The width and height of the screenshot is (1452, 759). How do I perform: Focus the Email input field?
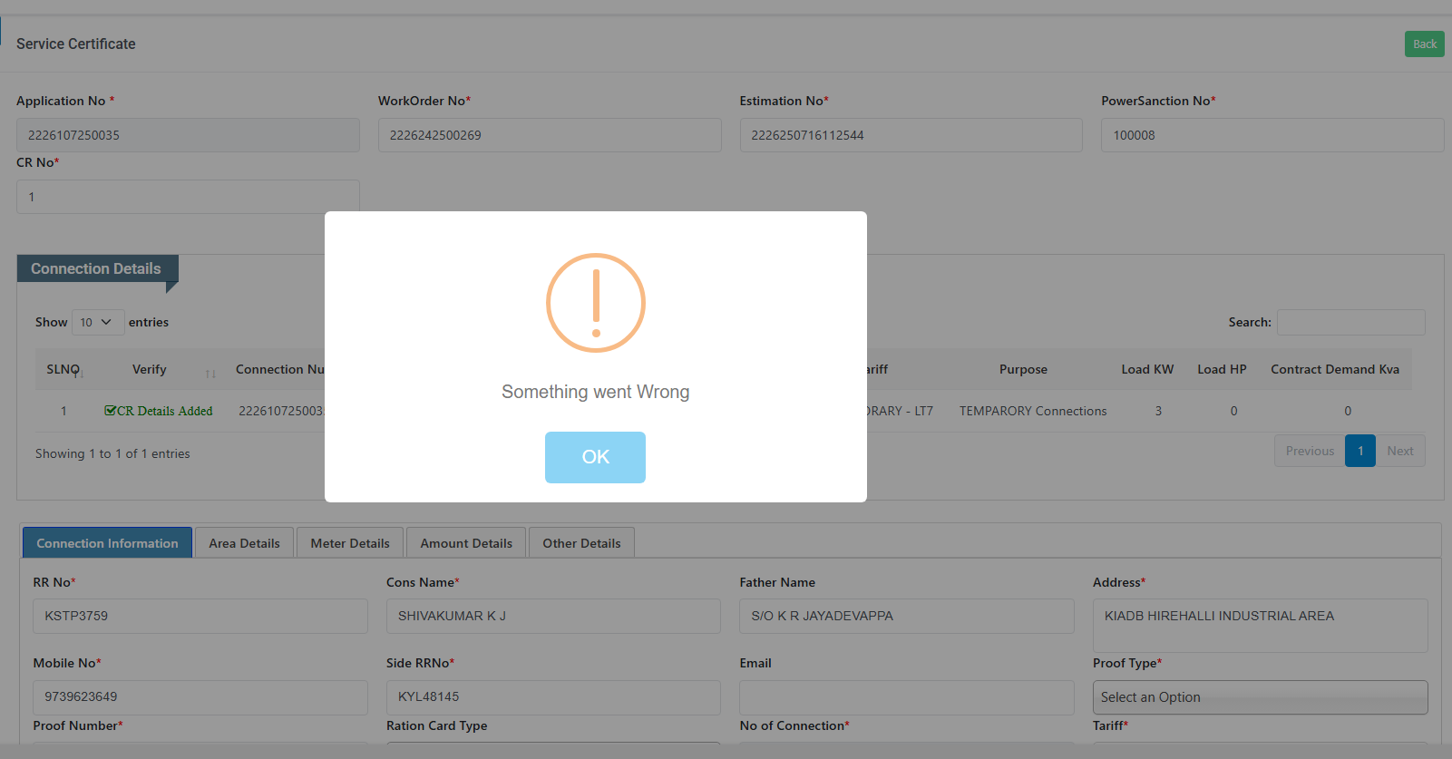coord(906,697)
